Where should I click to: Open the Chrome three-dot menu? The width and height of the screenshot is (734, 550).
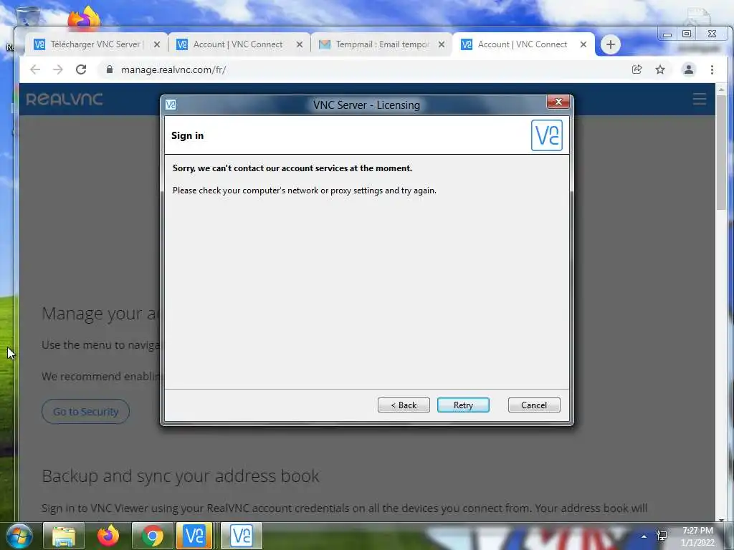[x=712, y=69]
